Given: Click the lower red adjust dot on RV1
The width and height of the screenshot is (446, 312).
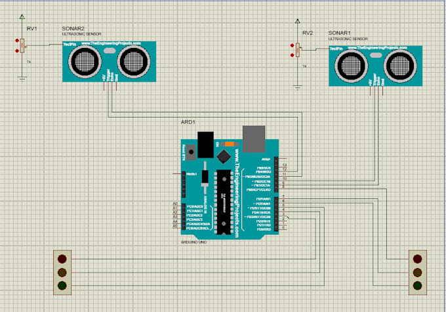Looking at the screenshot, I should pos(17,51).
